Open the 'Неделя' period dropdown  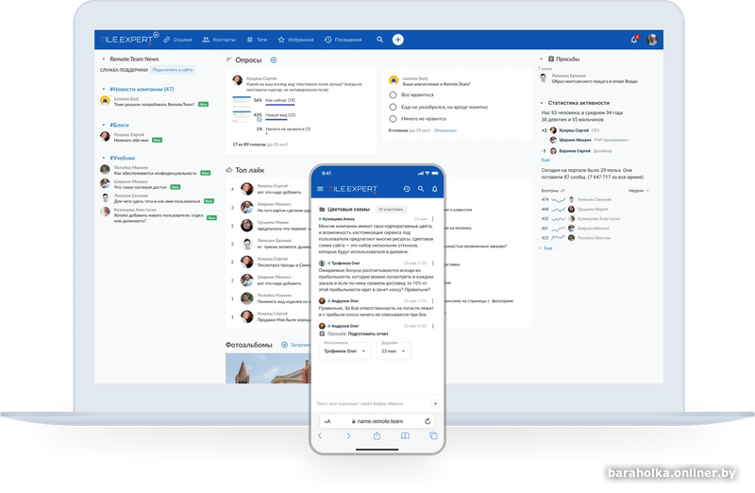[639, 190]
